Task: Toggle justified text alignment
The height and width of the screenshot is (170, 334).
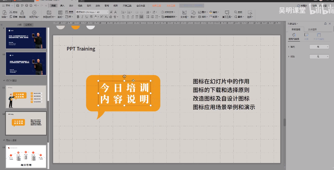Action: click(137, 16)
